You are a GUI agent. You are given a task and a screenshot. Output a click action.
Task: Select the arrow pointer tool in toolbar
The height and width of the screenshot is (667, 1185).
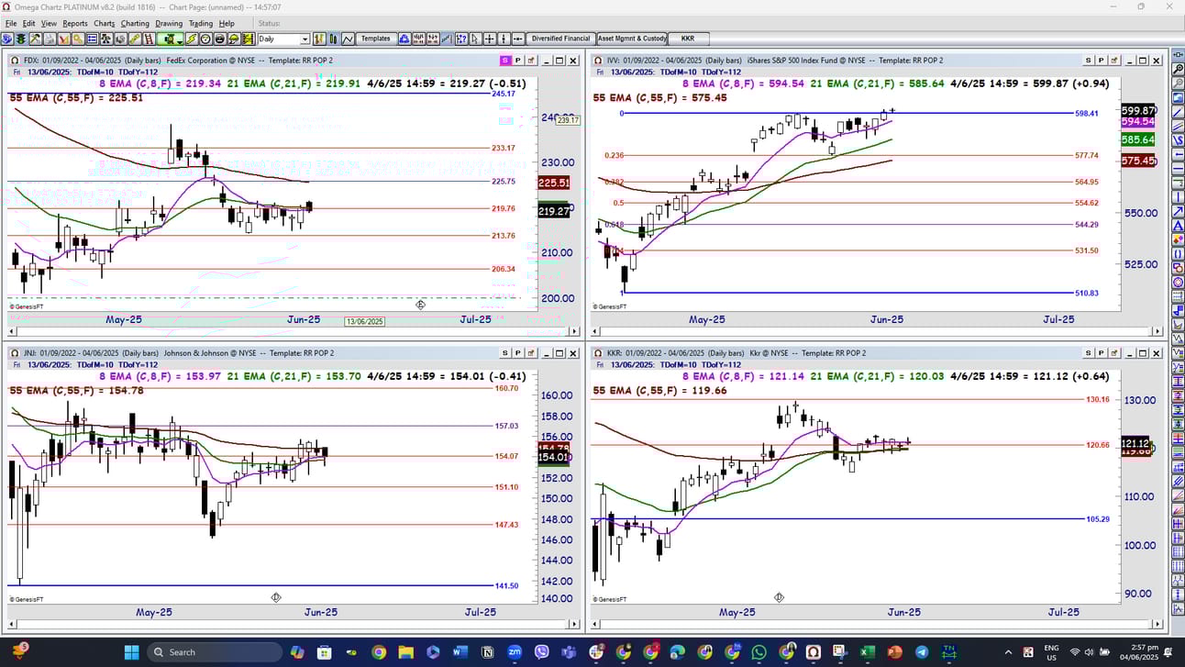474,39
